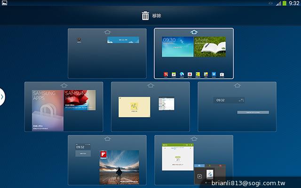This screenshot has width=301, height=188.
Task: Click the house icon on the 09:32 clock page
Action: pos(237,86)
